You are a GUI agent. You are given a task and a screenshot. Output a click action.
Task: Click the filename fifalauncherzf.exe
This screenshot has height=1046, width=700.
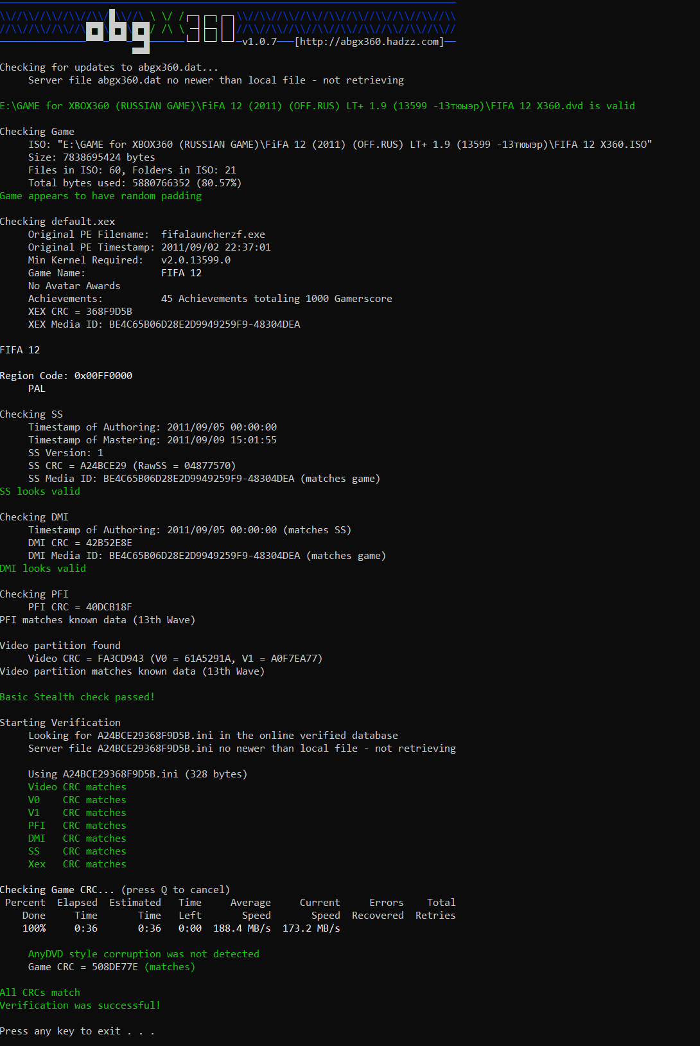(213, 235)
